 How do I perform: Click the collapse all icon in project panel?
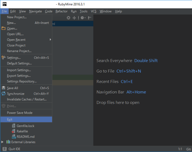pyautogui.click(x=74, y=18)
